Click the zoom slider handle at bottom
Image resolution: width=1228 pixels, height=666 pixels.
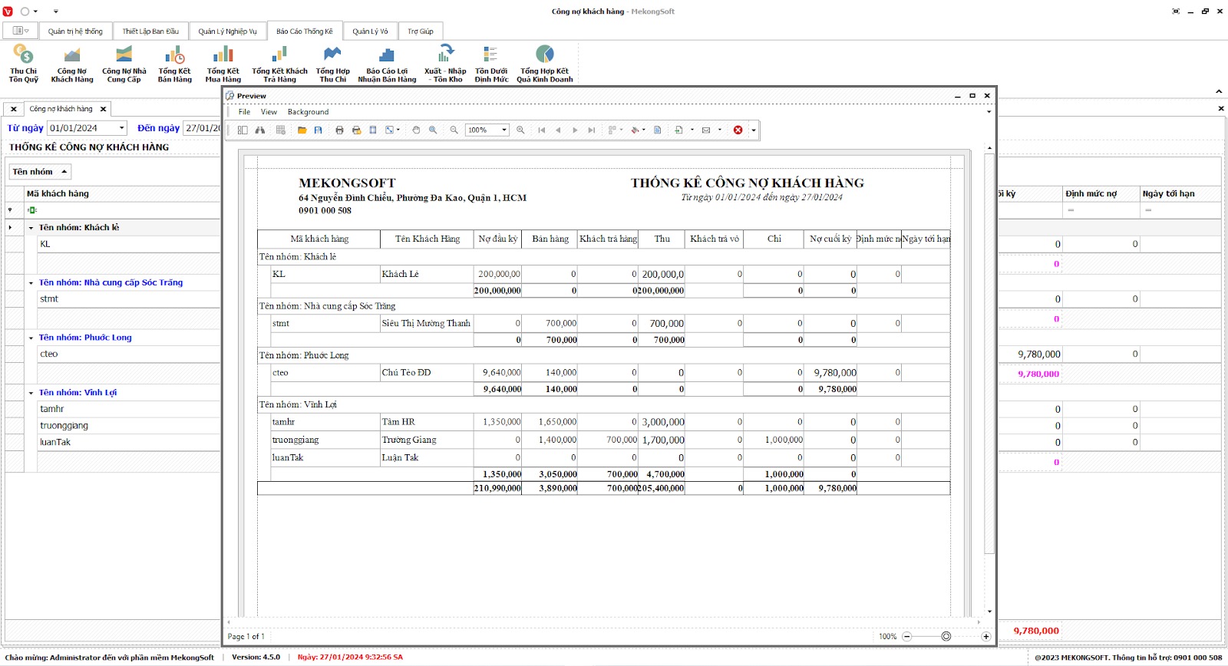click(x=946, y=636)
